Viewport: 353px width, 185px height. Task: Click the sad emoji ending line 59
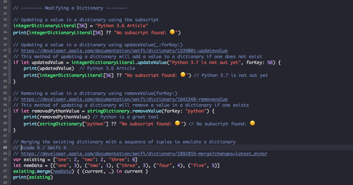pyautogui.click(x=252, y=123)
